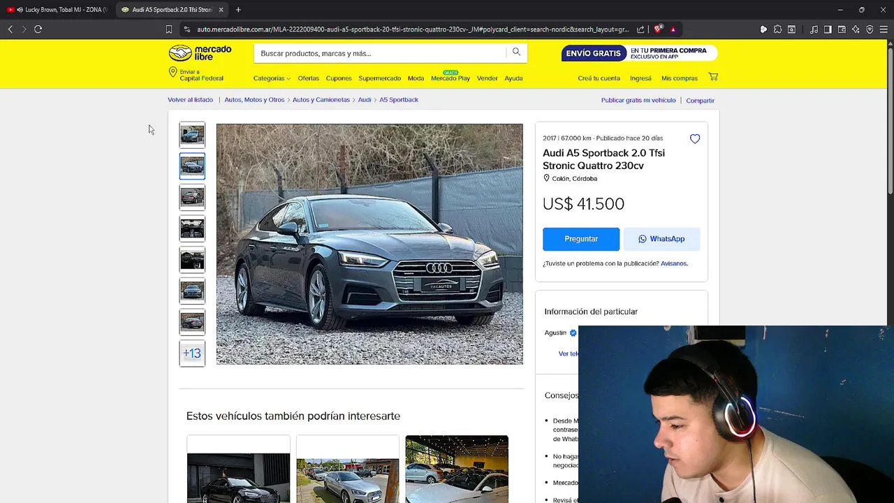Open a new tab with plus icon
This screenshot has height=503, width=894.
click(x=238, y=10)
